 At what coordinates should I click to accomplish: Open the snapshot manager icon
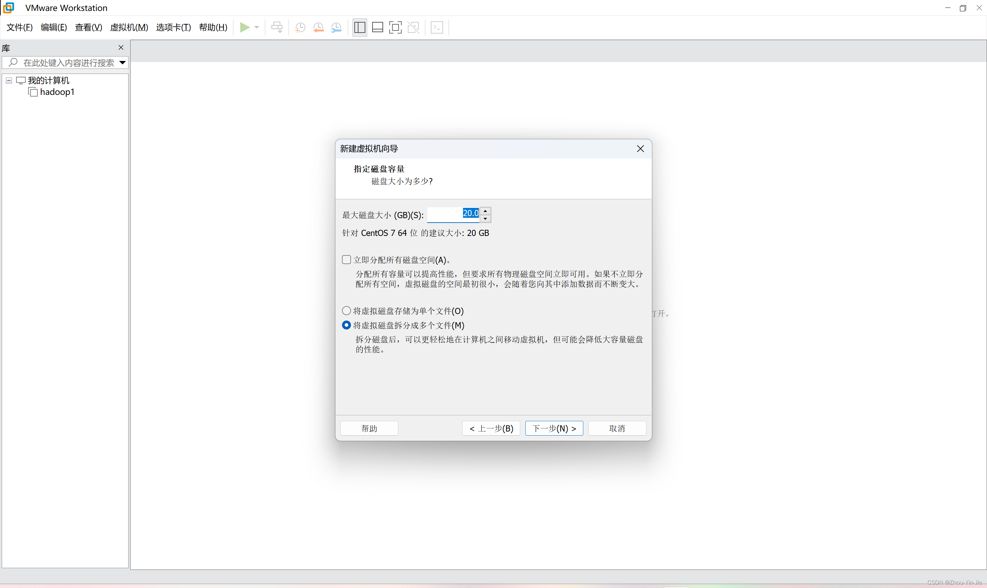pyautogui.click(x=336, y=27)
